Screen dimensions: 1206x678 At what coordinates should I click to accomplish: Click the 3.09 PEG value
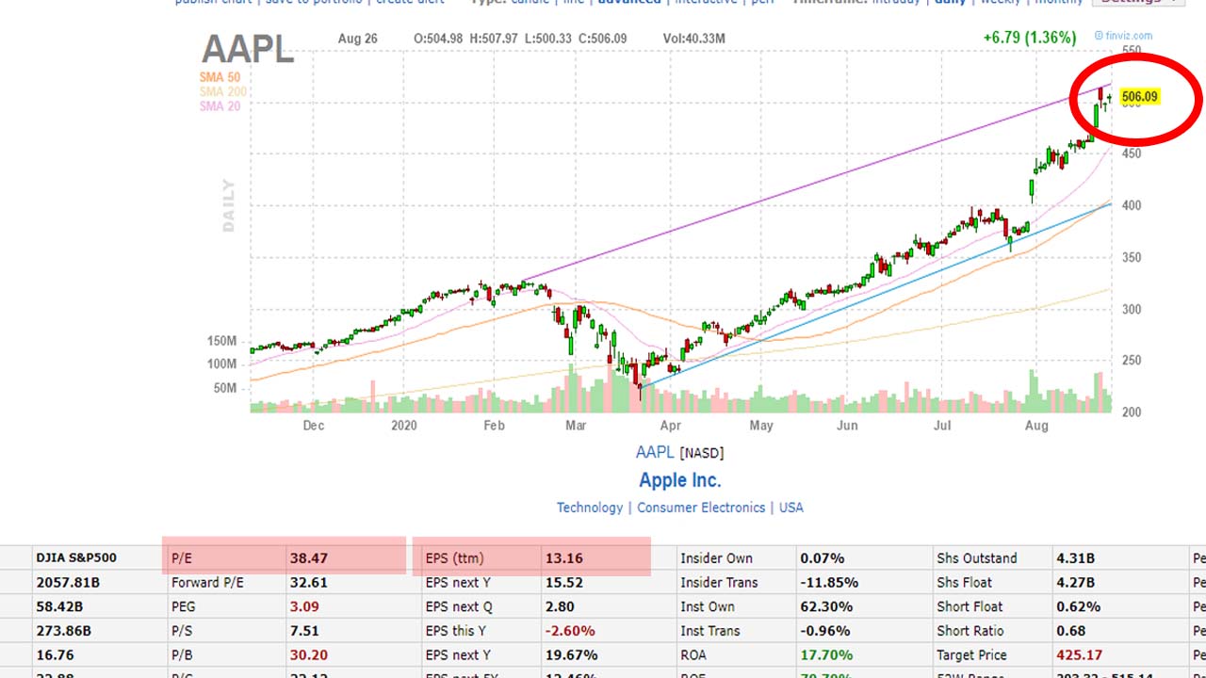(304, 607)
